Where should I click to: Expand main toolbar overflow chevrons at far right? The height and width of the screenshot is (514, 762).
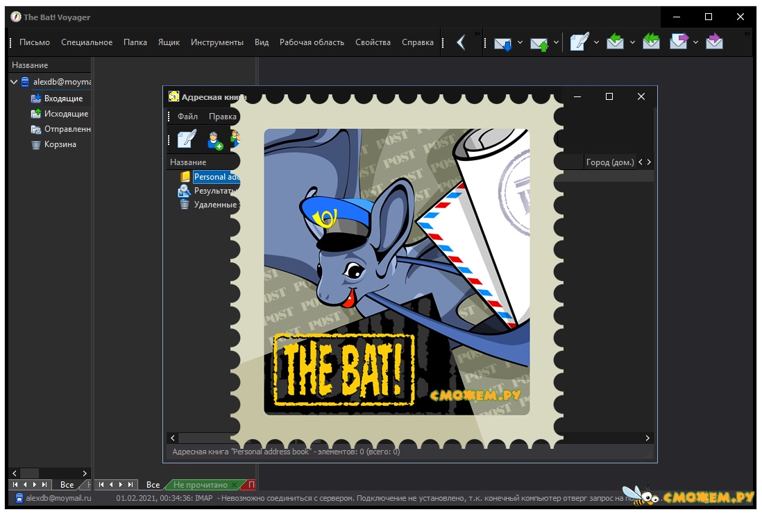click(747, 33)
